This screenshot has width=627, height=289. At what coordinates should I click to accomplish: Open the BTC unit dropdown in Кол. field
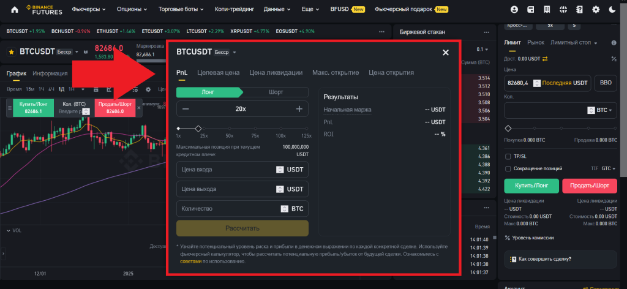click(x=604, y=110)
